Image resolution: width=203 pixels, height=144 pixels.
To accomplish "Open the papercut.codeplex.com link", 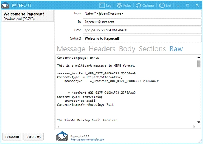I will click(x=87, y=140).
